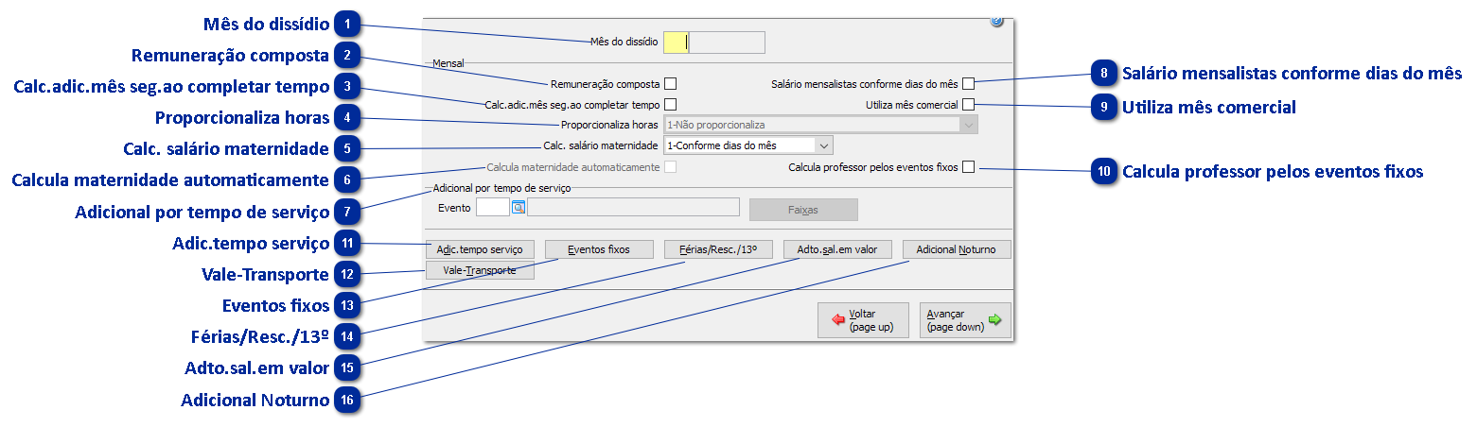Image resolution: width=1477 pixels, height=427 pixels.
Task: Check Salário mensalistas conforme dias do mês
Action: [968, 84]
